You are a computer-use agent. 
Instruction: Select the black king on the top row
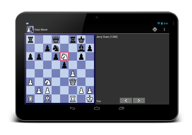pyautogui.click(x=81, y=40)
